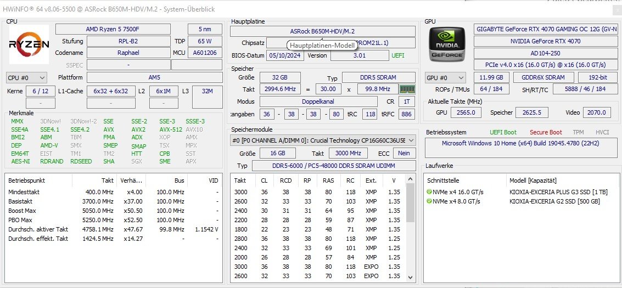Select the 11.99 GB video memory field

(491, 78)
